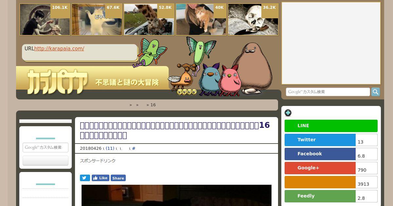The width and height of the screenshot is (393, 206).
Task: Click the left sidebar search submit button
Action: tap(46, 161)
